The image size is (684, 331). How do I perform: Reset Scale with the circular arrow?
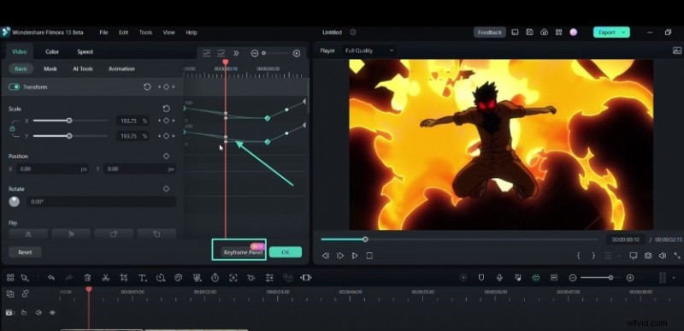coord(166,109)
